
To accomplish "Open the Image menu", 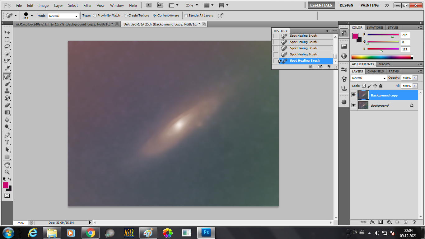I will (44, 6).
